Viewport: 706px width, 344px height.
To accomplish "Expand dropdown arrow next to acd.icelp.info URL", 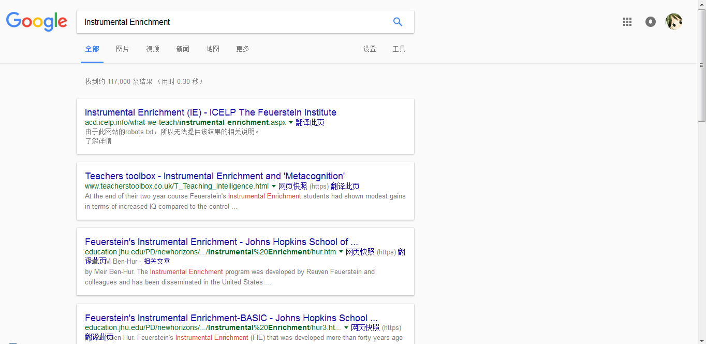I will click(x=291, y=123).
